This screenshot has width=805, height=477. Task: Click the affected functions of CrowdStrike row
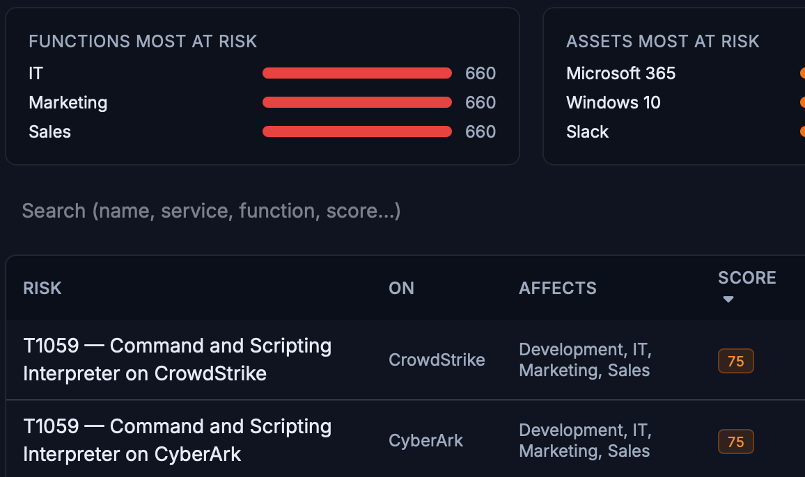(585, 359)
